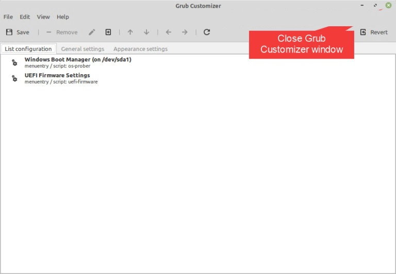The image size is (396, 274).
Task: Click the Revert button
Action: (374, 32)
